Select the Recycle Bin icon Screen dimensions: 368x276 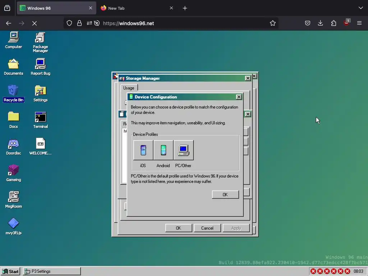13,93
